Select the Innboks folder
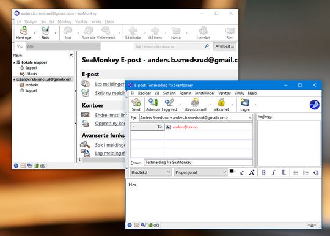330x236 pixels. (32, 85)
